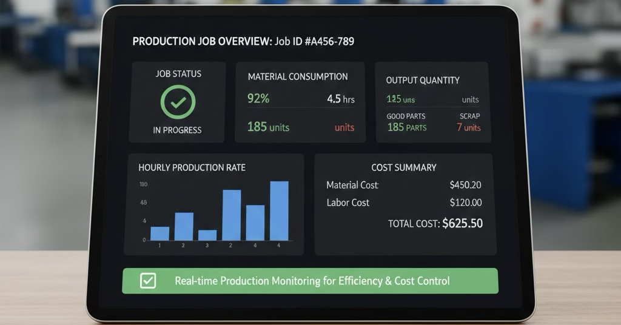
Task: Select the Hourly Production Rate heading
Action: 192,167
